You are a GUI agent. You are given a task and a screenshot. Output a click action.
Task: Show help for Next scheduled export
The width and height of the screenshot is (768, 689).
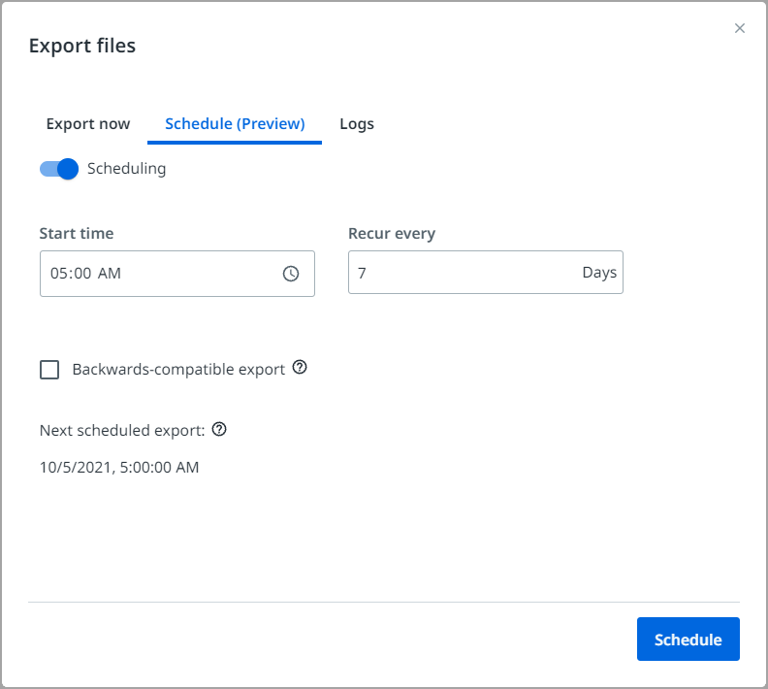[x=219, y=429]
